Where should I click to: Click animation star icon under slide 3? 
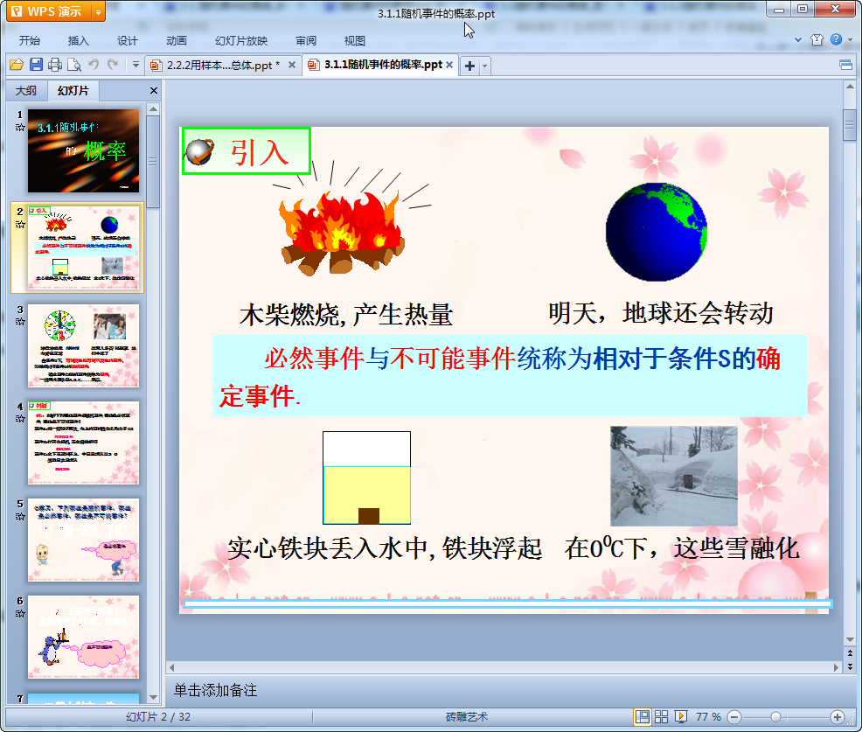click(20, 322)
